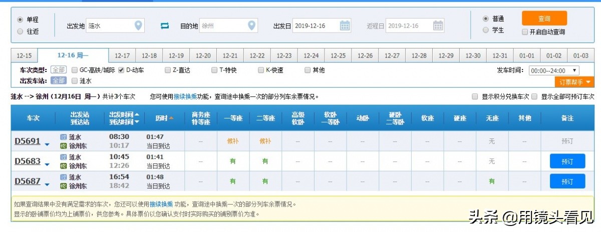
Task: Switch to the 12-15 date tab
Action: pyautogui.click(x=24, y=55)
